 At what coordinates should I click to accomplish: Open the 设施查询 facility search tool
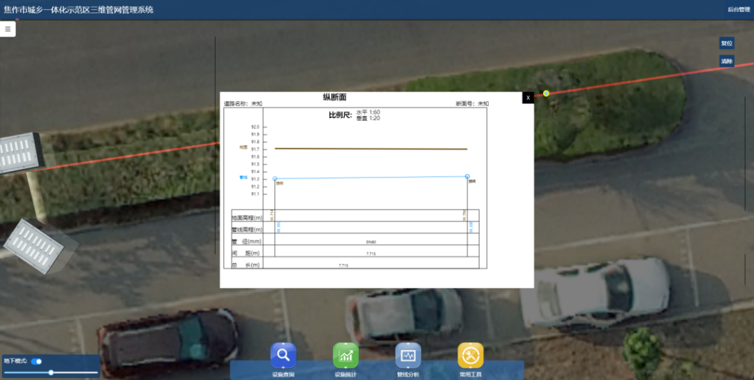(x=283, y=356)
